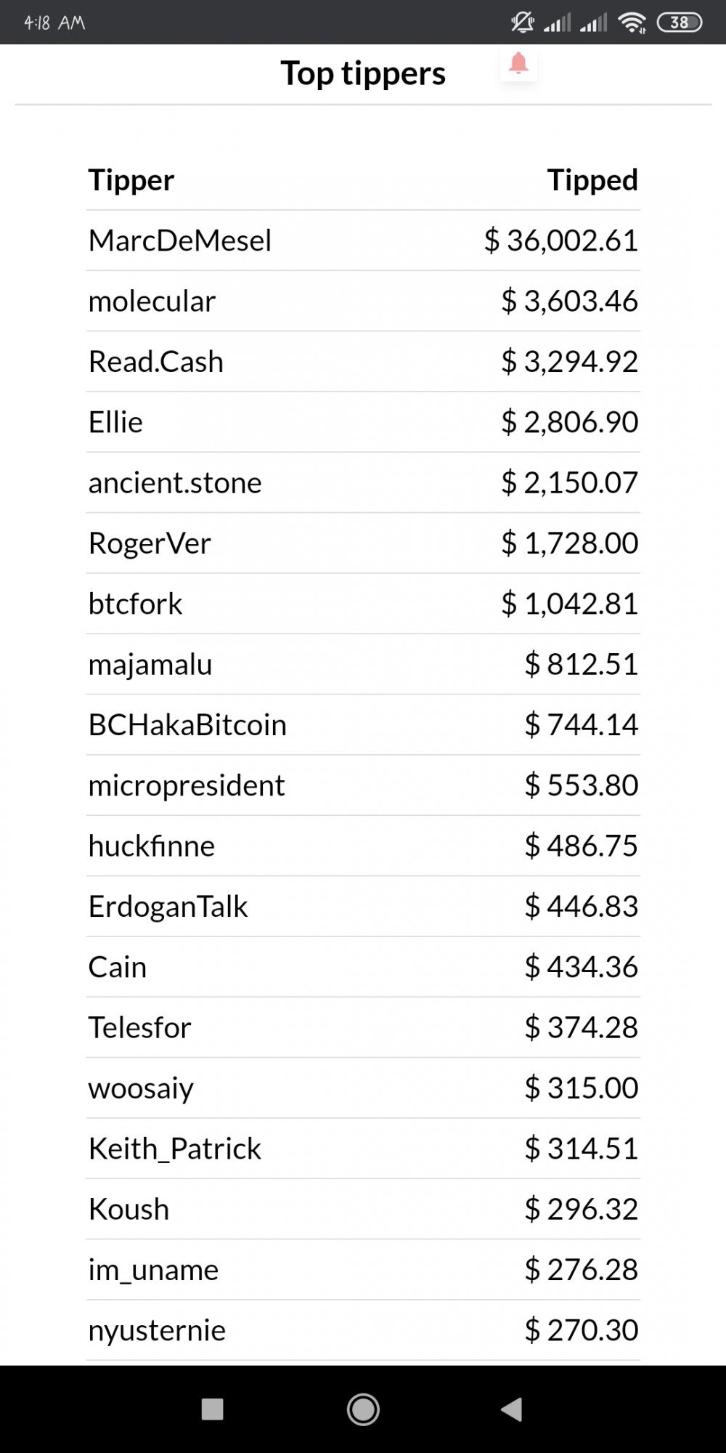Open ancient.stone user profile
Image resolution: width=726 pixels, height=1453 pixels.
click(x=175, y=482)
